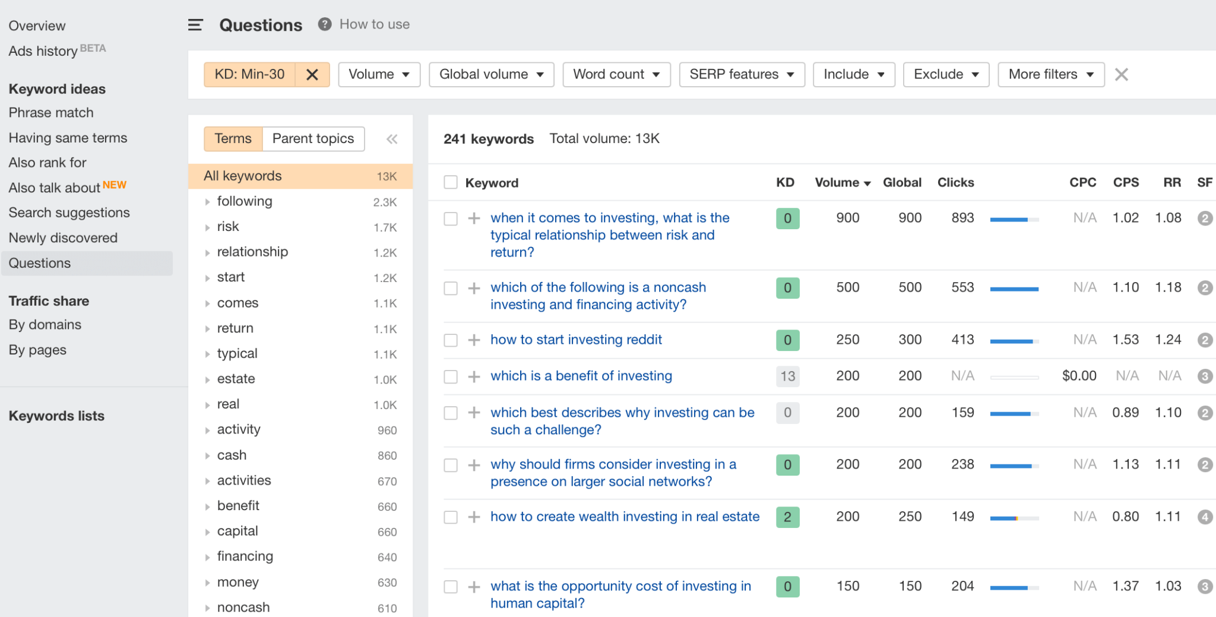
Task: Add 'when it comes to investing' keyword with plus
Action: tap(474, 219)
